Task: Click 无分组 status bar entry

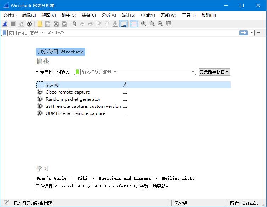Action: click(x=181, y=203)
